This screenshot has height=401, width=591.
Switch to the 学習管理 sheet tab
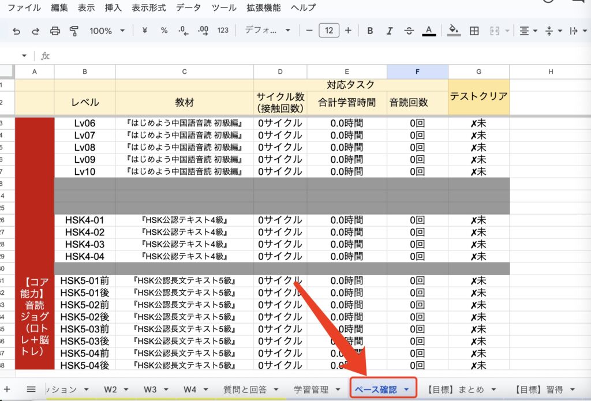[311, 389]
